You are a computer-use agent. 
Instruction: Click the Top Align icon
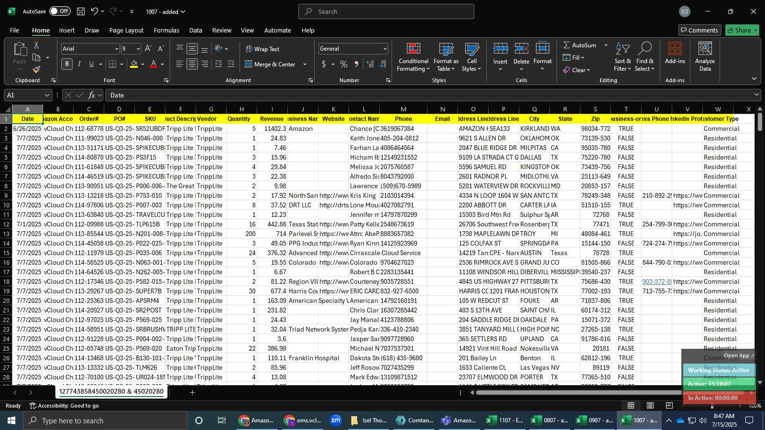point(180,49)
